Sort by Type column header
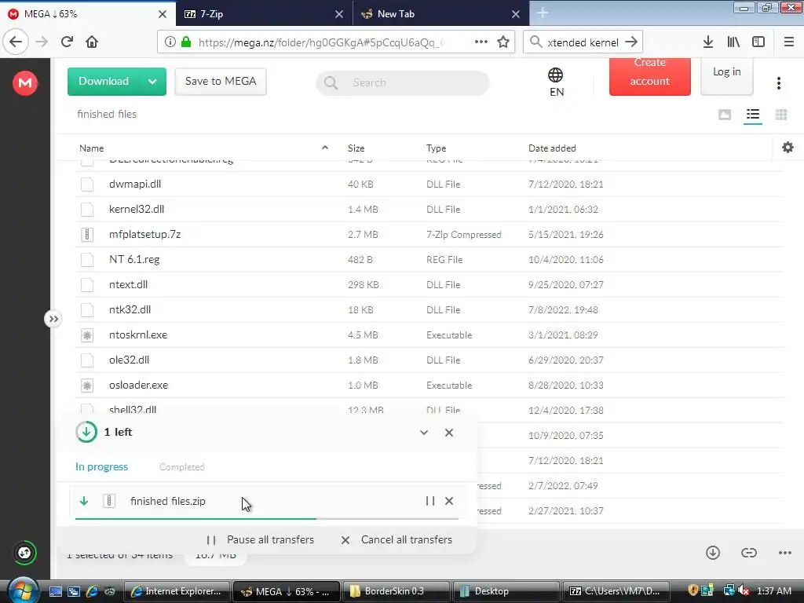Screen dimensions: 804x603 pyautogui.click(x=436, y=148)
